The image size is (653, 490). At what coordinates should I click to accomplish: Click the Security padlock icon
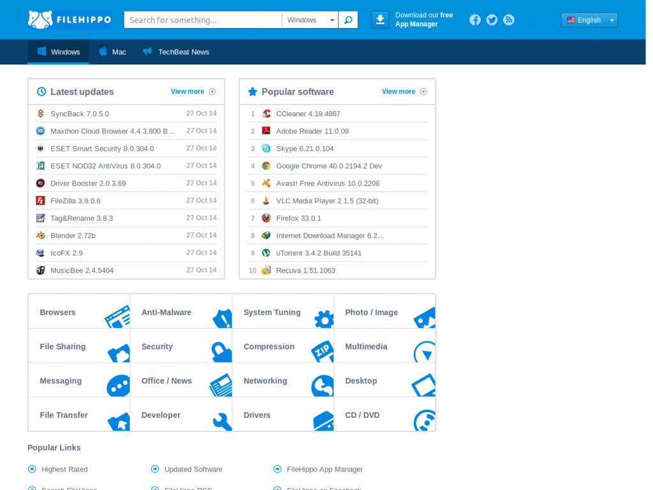(221, 352)
